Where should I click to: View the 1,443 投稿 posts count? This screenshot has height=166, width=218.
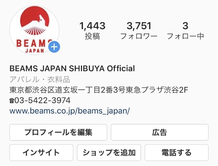point(92,31)
